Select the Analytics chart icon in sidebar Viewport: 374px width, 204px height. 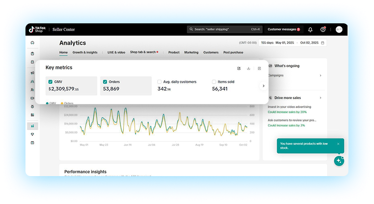pyautogui.click(x=33, y=126)
